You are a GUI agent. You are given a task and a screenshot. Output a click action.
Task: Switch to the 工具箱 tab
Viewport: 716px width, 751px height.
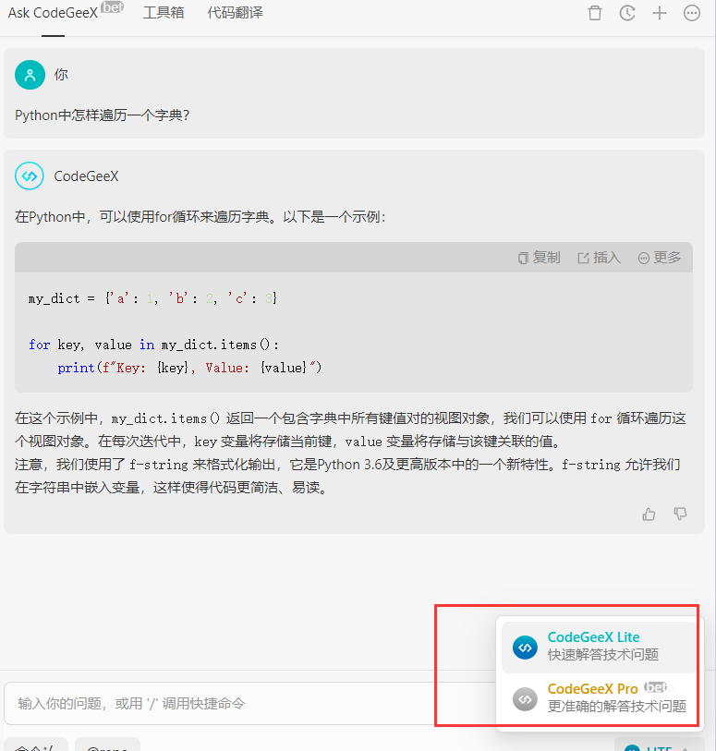[x=164, y=13]
